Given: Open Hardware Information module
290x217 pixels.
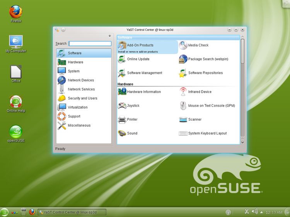Looking at the screenshot, I should point(143,92).
